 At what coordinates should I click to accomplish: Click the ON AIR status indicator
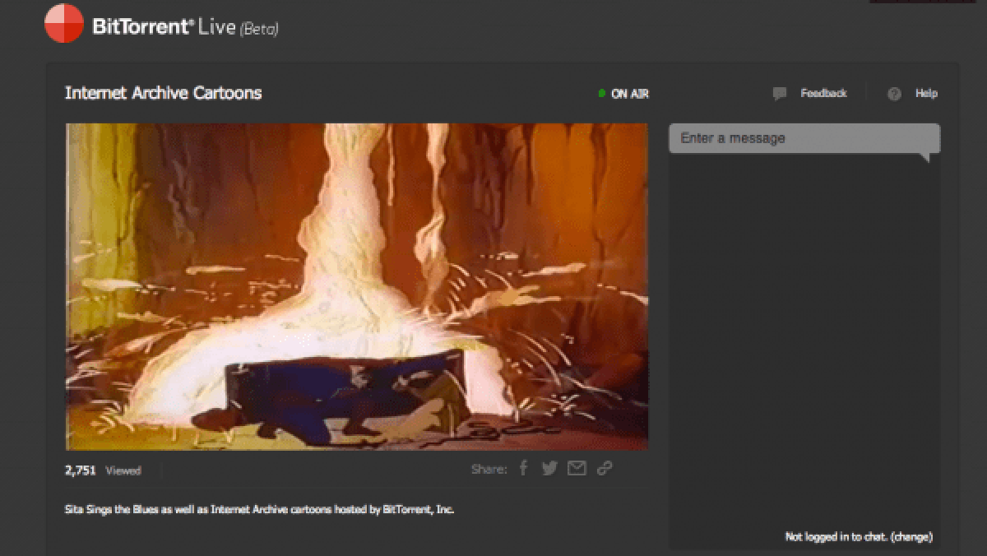[x=623, y=94]
